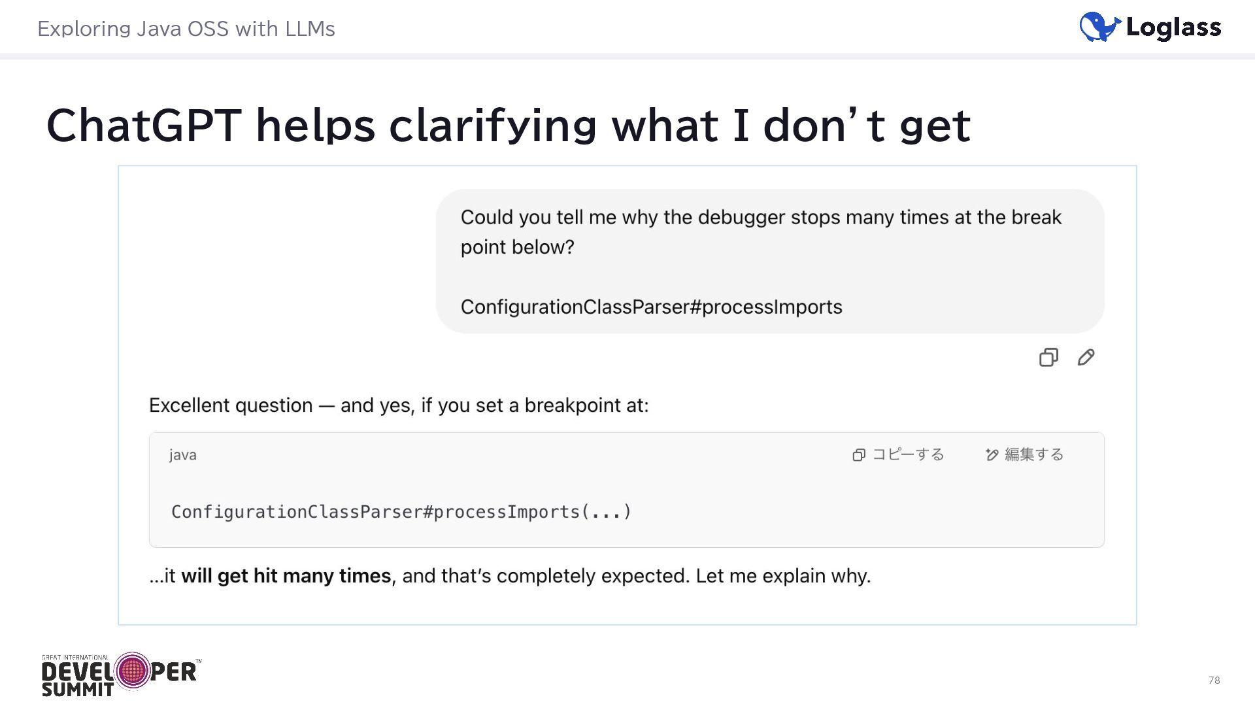Click the slide title about ChatGPT clarifying
This screenshot has height=706, width=1255.
click(x=508, y=125)
